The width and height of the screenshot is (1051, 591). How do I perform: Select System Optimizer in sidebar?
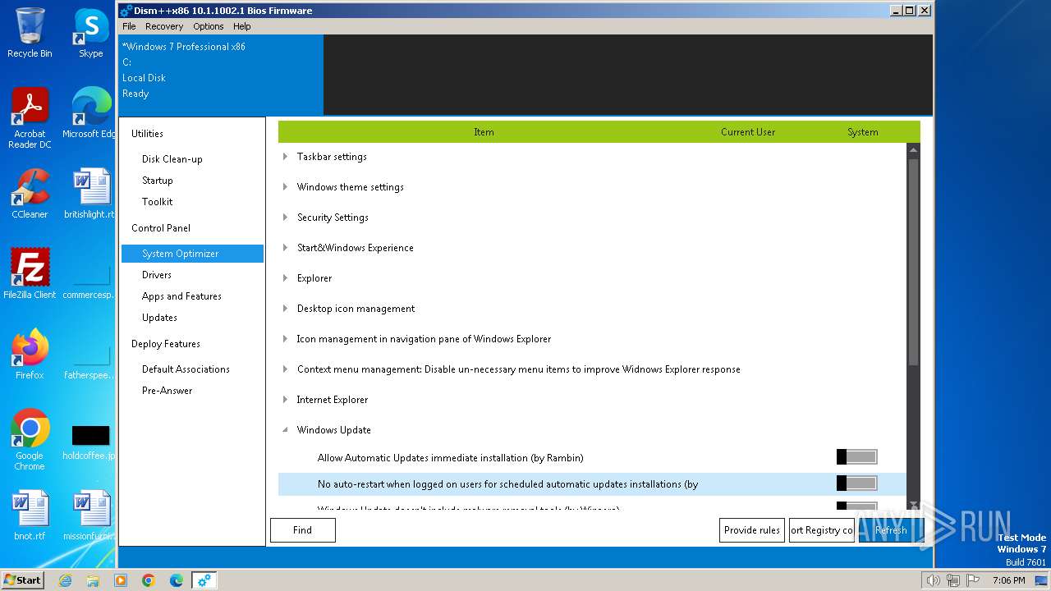[x=192, y=254]
